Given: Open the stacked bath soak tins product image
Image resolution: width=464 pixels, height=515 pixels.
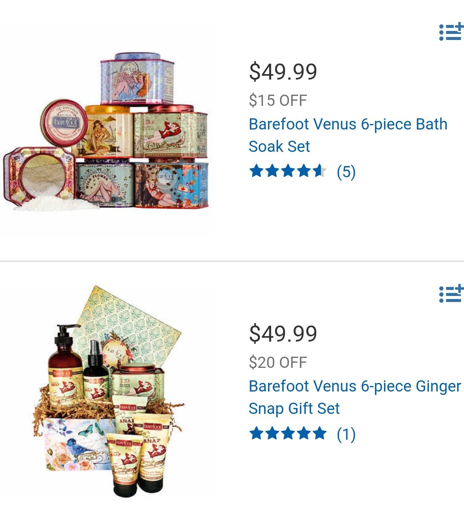Looking at the screenshot, I should tap(106, 131).
